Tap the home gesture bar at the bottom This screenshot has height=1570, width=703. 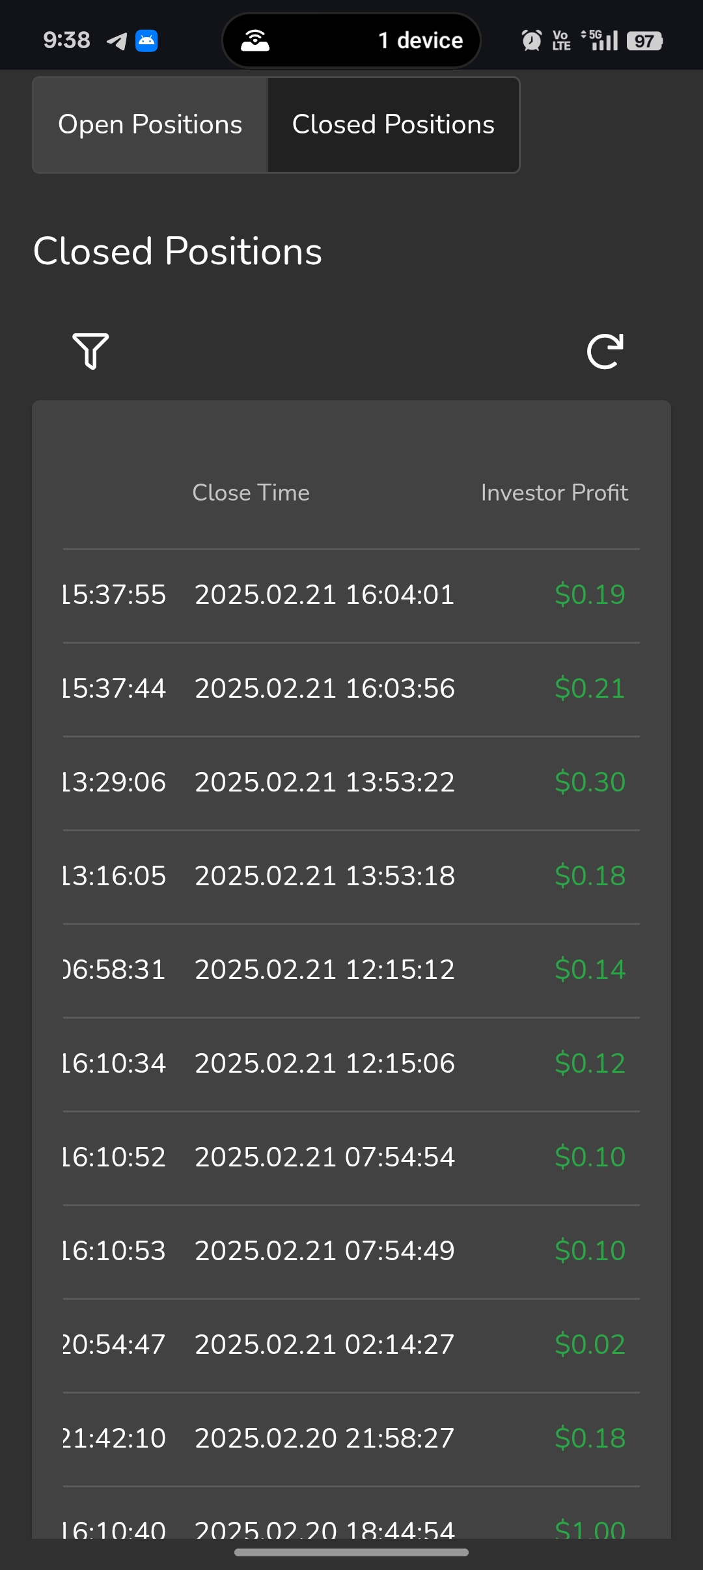click(x=351, y=1552)
